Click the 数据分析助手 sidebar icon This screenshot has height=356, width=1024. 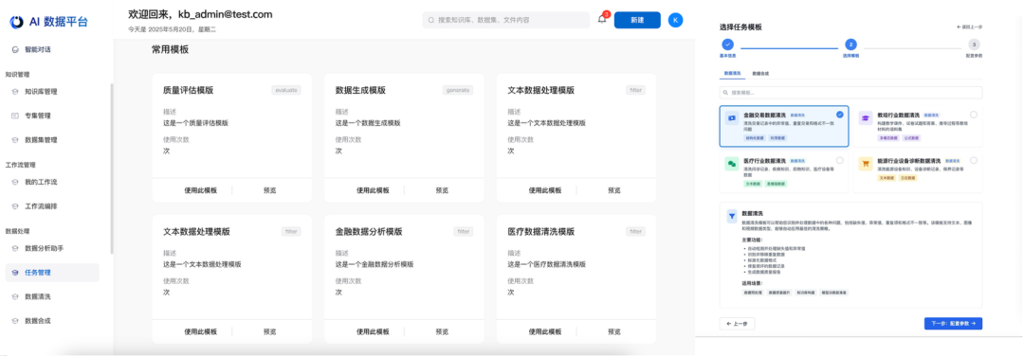16,248
